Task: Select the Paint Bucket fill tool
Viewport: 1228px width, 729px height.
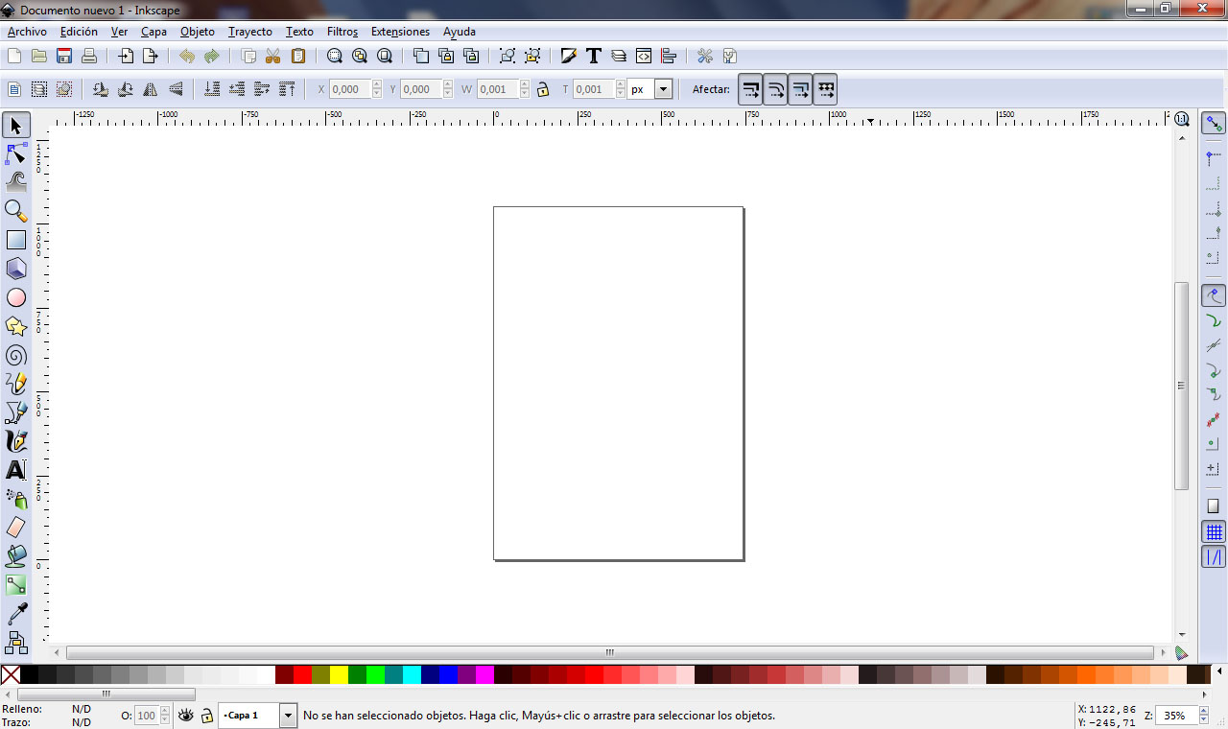Action: [x=16, y=556]
